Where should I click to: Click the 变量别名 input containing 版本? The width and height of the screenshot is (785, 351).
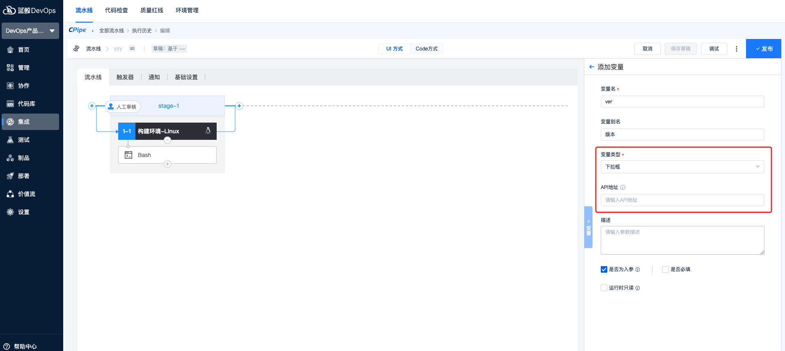tap(682, 134)
